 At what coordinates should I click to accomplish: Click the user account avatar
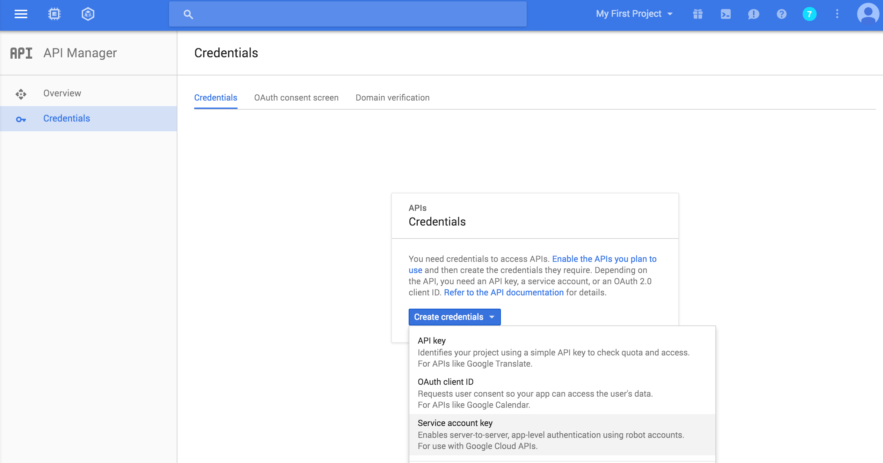click(868, 14)
